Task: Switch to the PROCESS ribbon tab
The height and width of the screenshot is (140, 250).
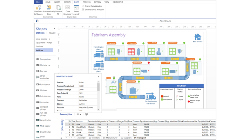Action: click(x=87, y=2)
